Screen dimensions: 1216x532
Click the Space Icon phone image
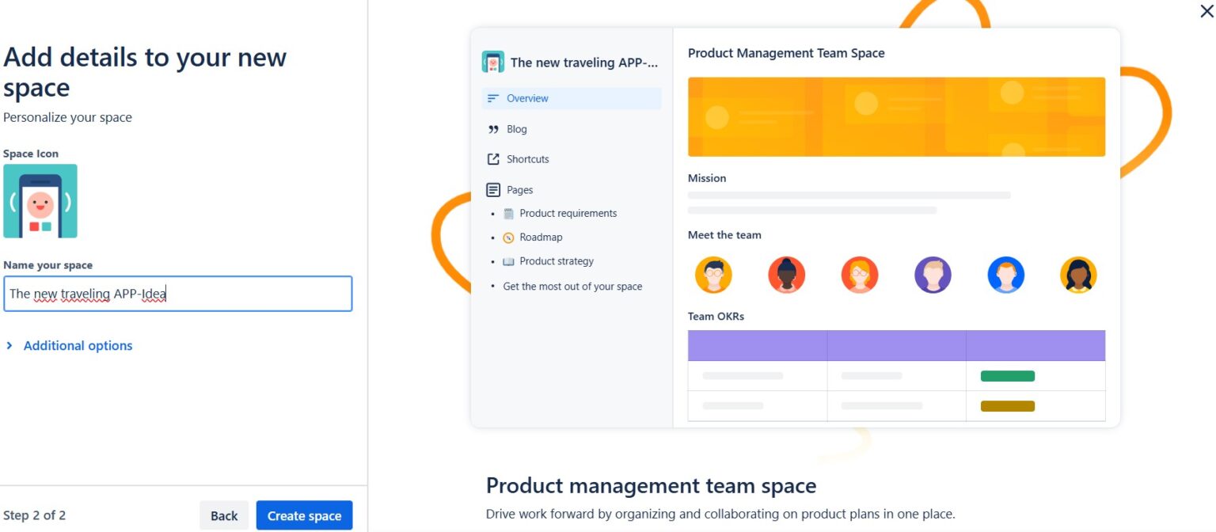pyautogui.click(x=40, y=201)
